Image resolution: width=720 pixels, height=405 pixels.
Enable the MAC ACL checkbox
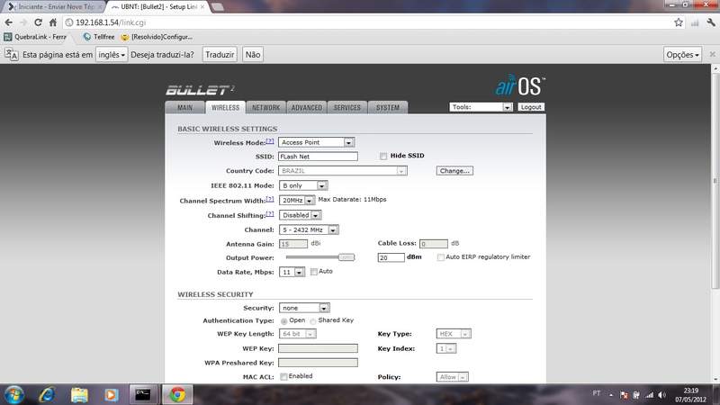pyautogui.click(x=283, y=376)
